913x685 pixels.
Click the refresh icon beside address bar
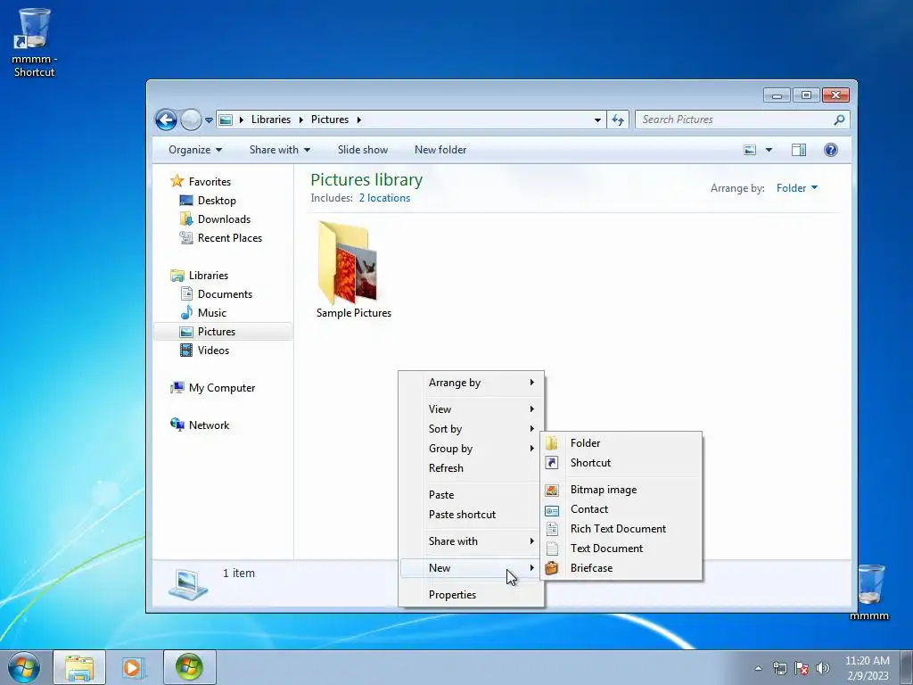pyautogui.click(x=618, y=120)
